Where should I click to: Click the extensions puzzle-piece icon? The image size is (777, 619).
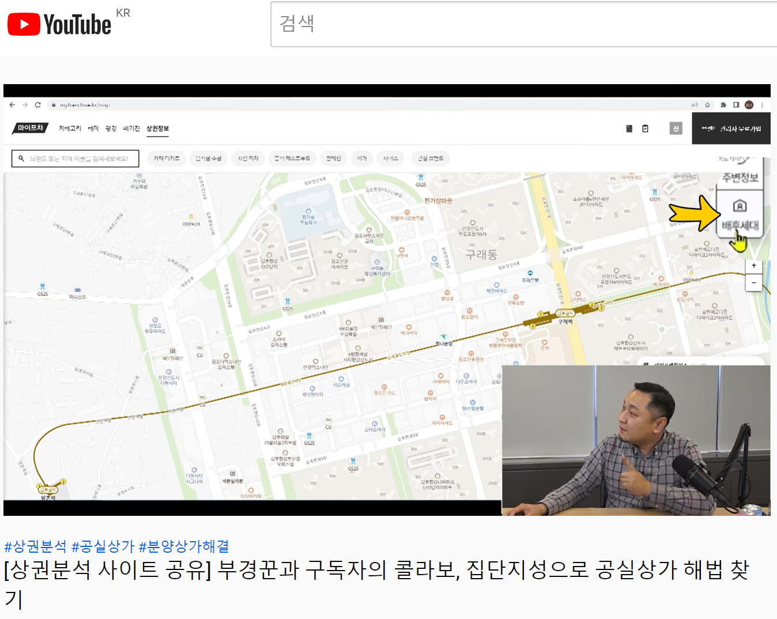[x=723, y=105]
